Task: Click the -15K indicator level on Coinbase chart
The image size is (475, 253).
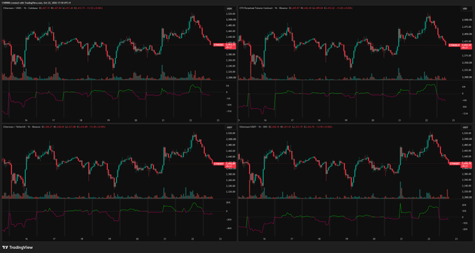Action: pos(229,111)
